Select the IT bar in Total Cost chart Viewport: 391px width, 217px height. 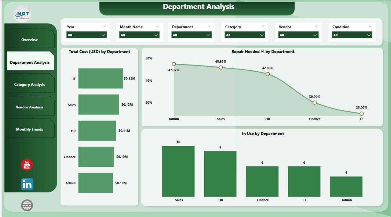[x=100, y=78]
